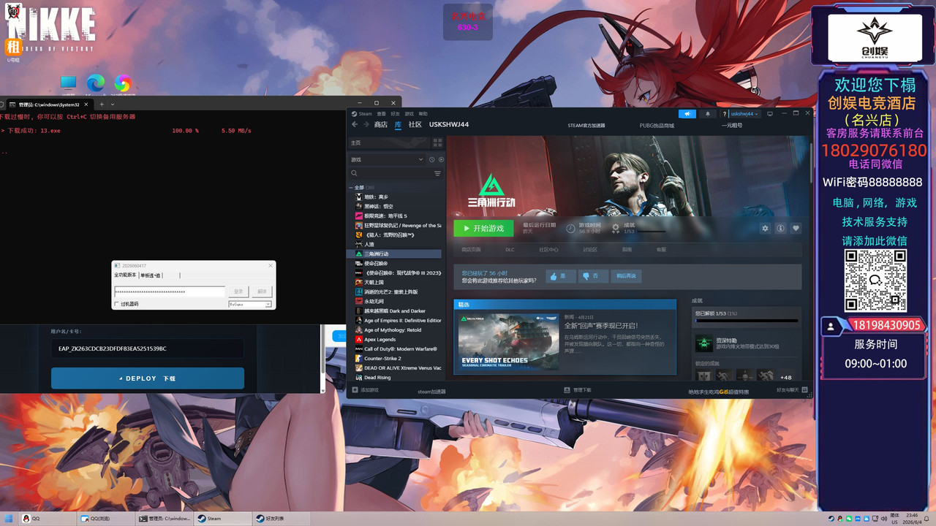Open 好友与聊天 friends chat in Steam
Image resolution: width=936 pixels, height=526 pixels.
[791, 391]
